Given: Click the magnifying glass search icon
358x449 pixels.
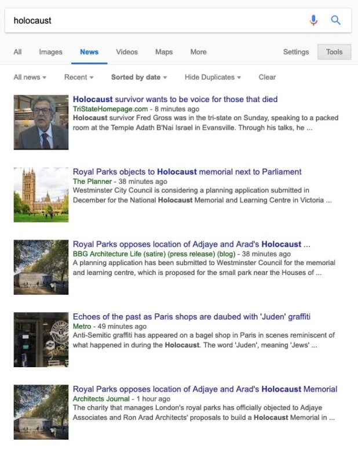Looking at the screenshot, I should coord(335,20).
